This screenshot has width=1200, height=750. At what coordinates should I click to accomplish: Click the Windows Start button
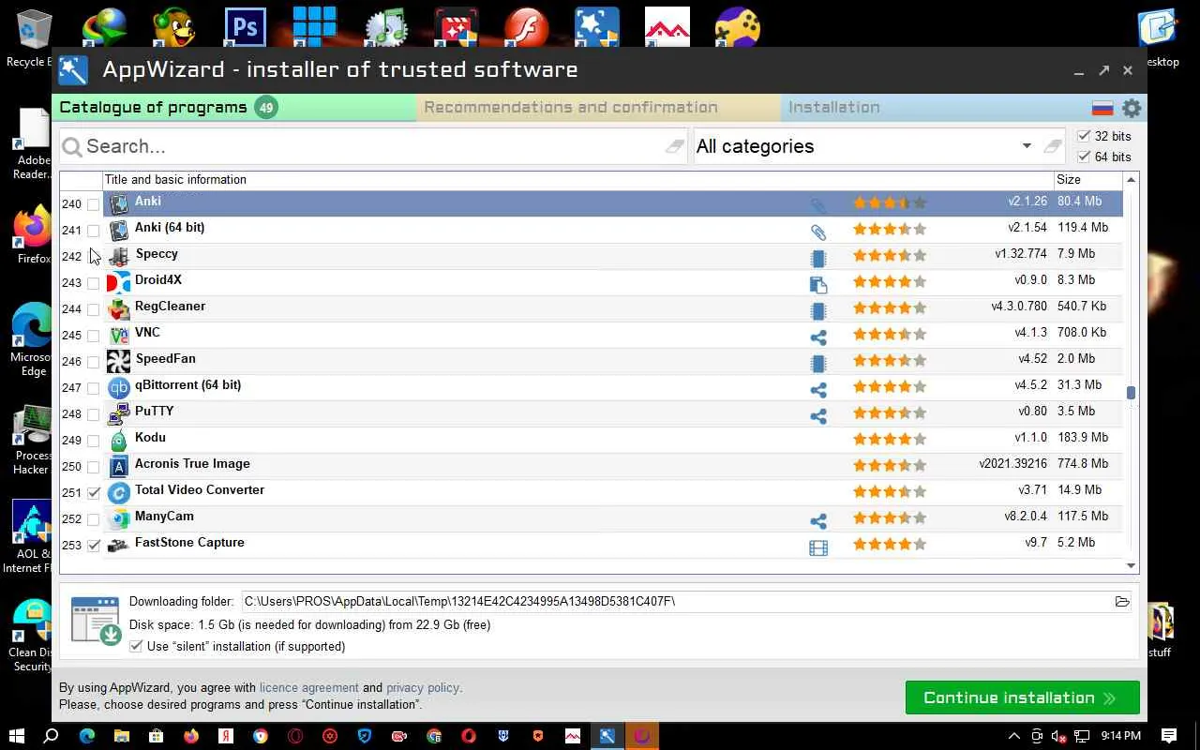tap(17, 736)
